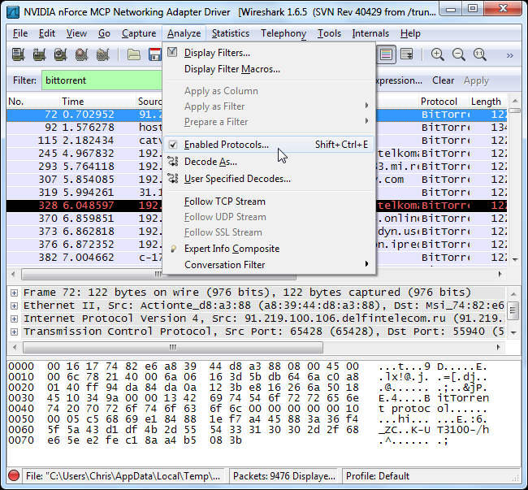The height and width of the screenshot is (490, 528).
Task: Expand the Ethernet II tree node
Action: (14, 306)
